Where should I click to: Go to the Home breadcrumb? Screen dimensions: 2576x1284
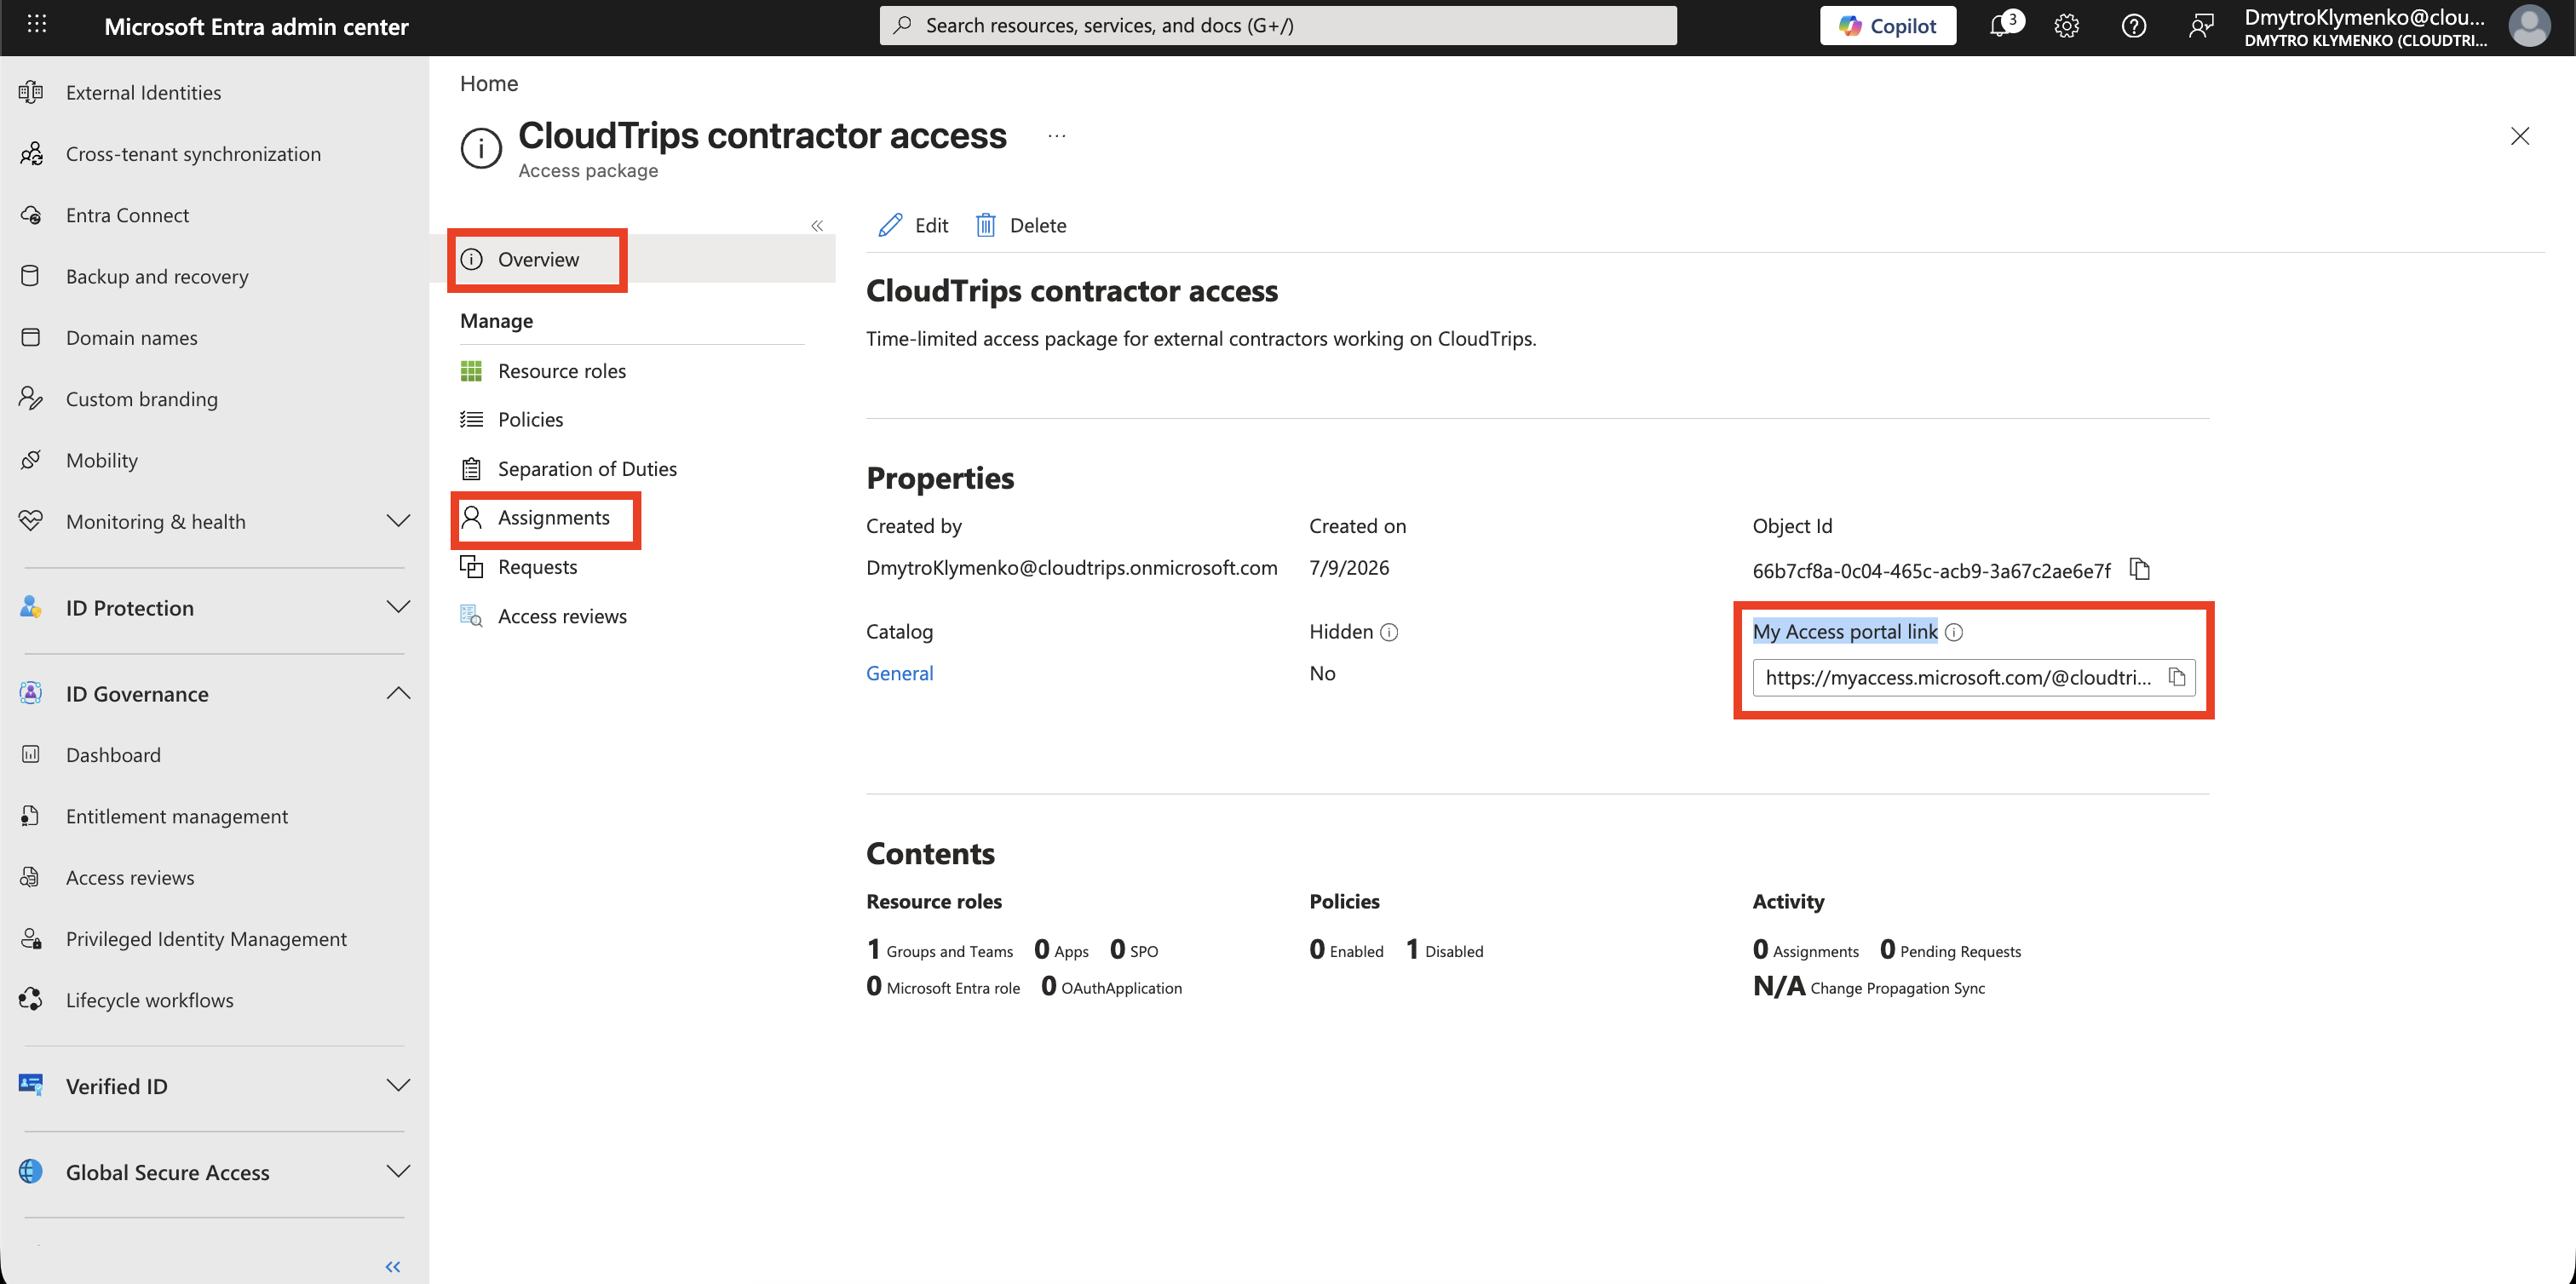pos(488,83)
